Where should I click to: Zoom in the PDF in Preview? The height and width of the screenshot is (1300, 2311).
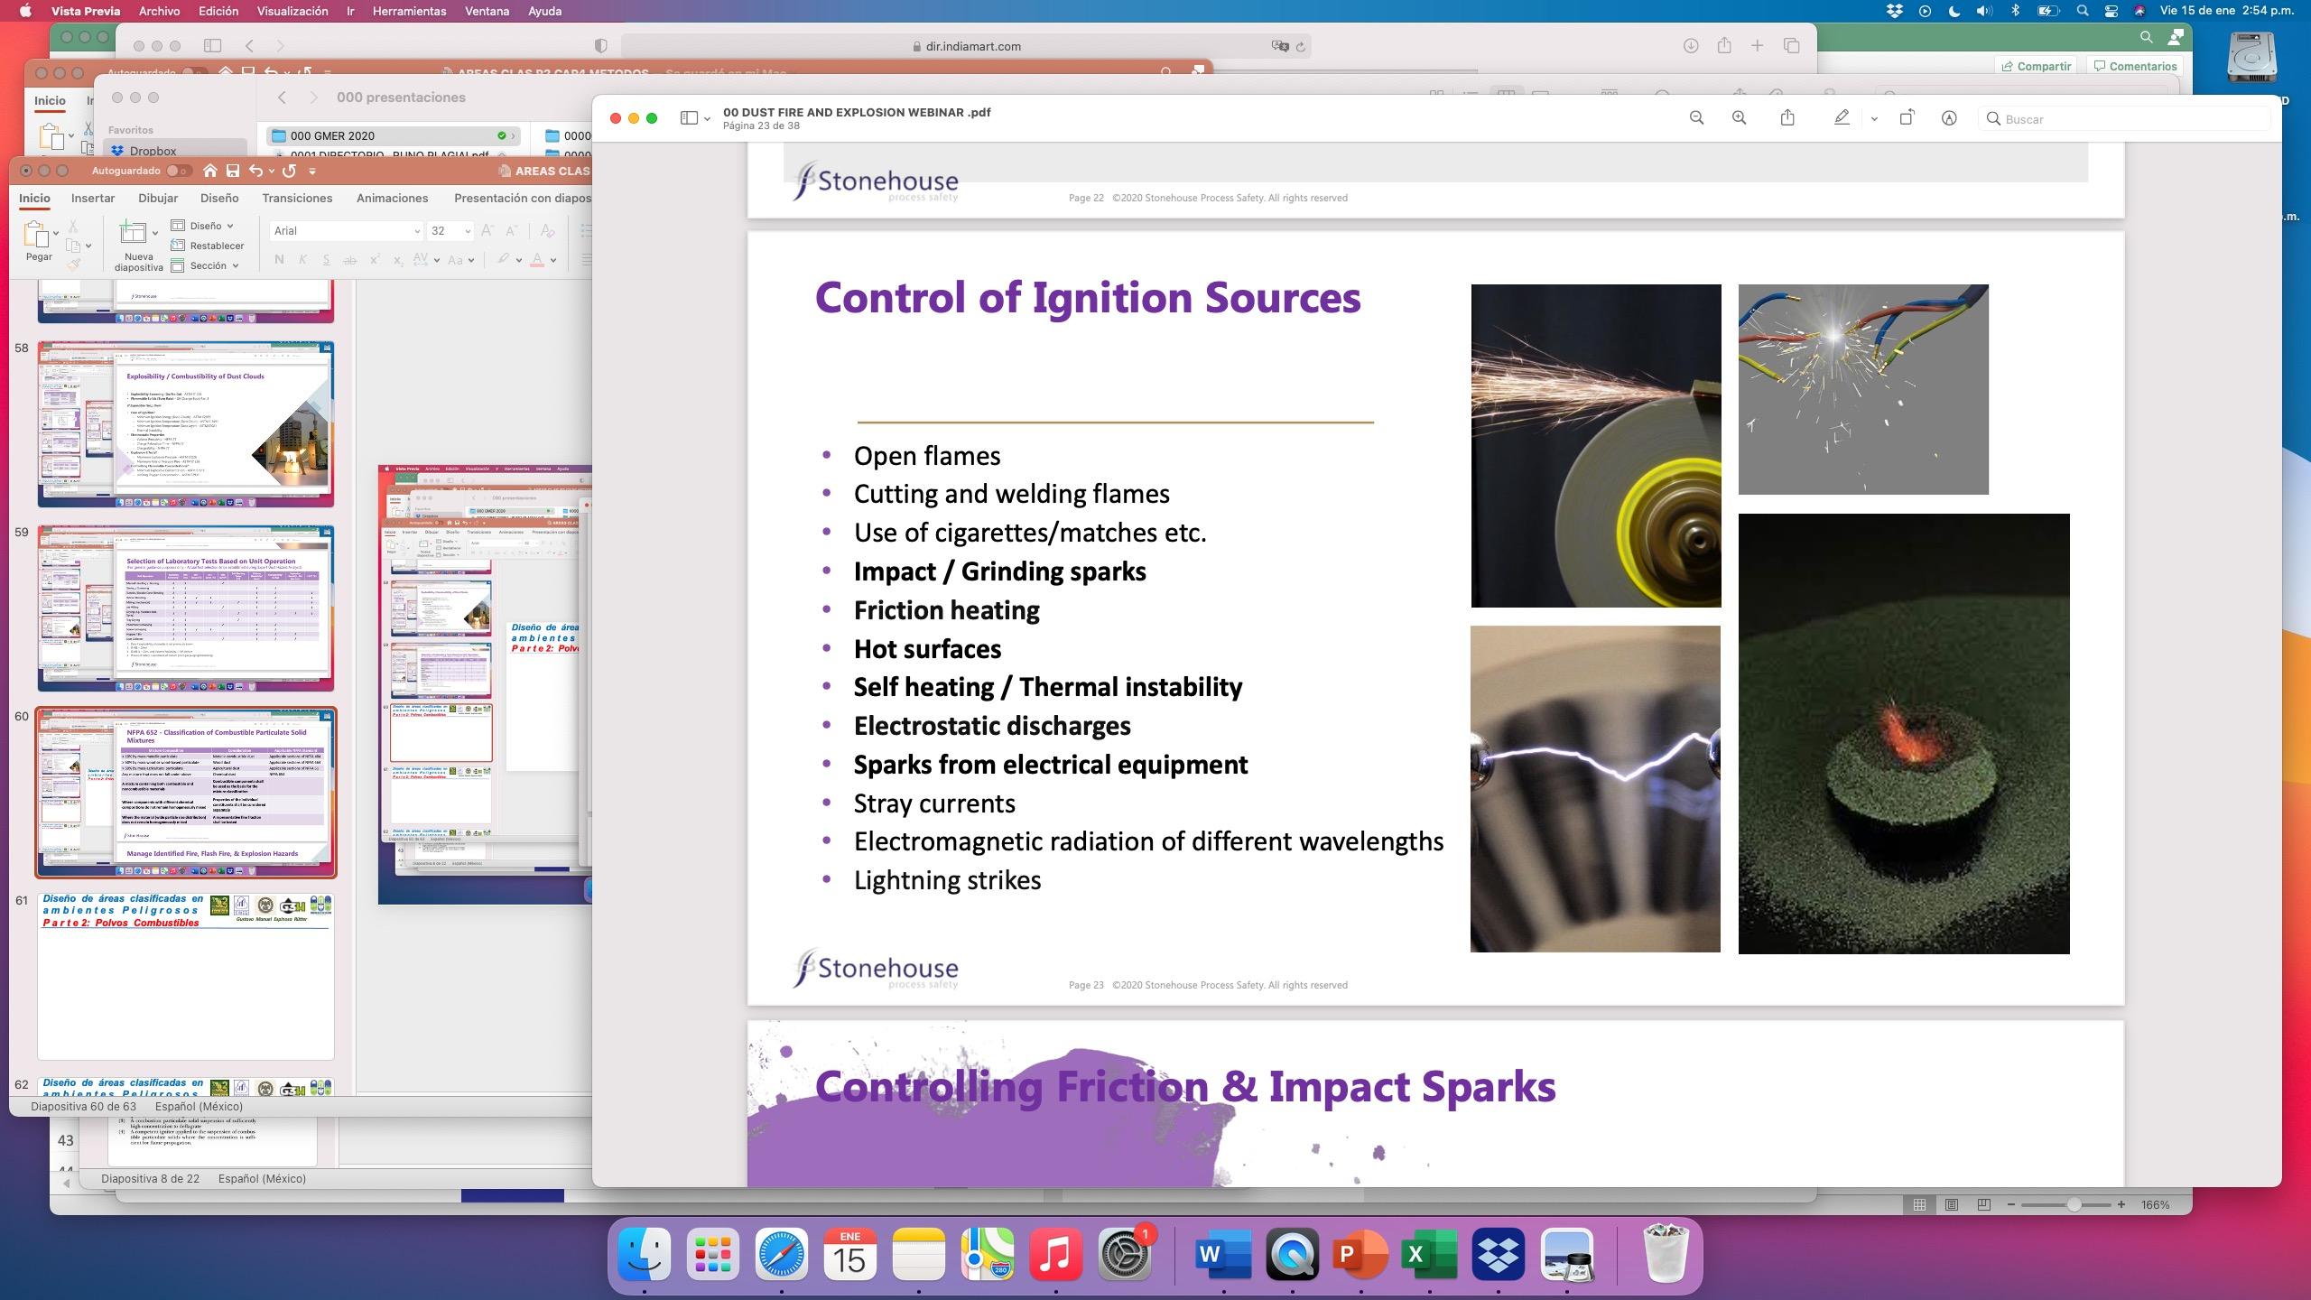click(x=1739, y=118)
